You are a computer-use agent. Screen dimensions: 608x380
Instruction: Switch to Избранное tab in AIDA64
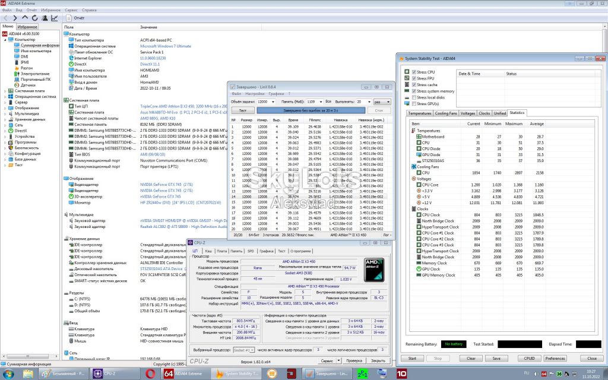tap(27, 27)
